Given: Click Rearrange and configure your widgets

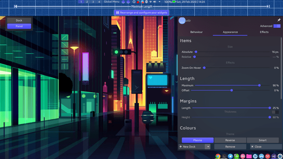Looking at the screenshot, I should 141,12.
